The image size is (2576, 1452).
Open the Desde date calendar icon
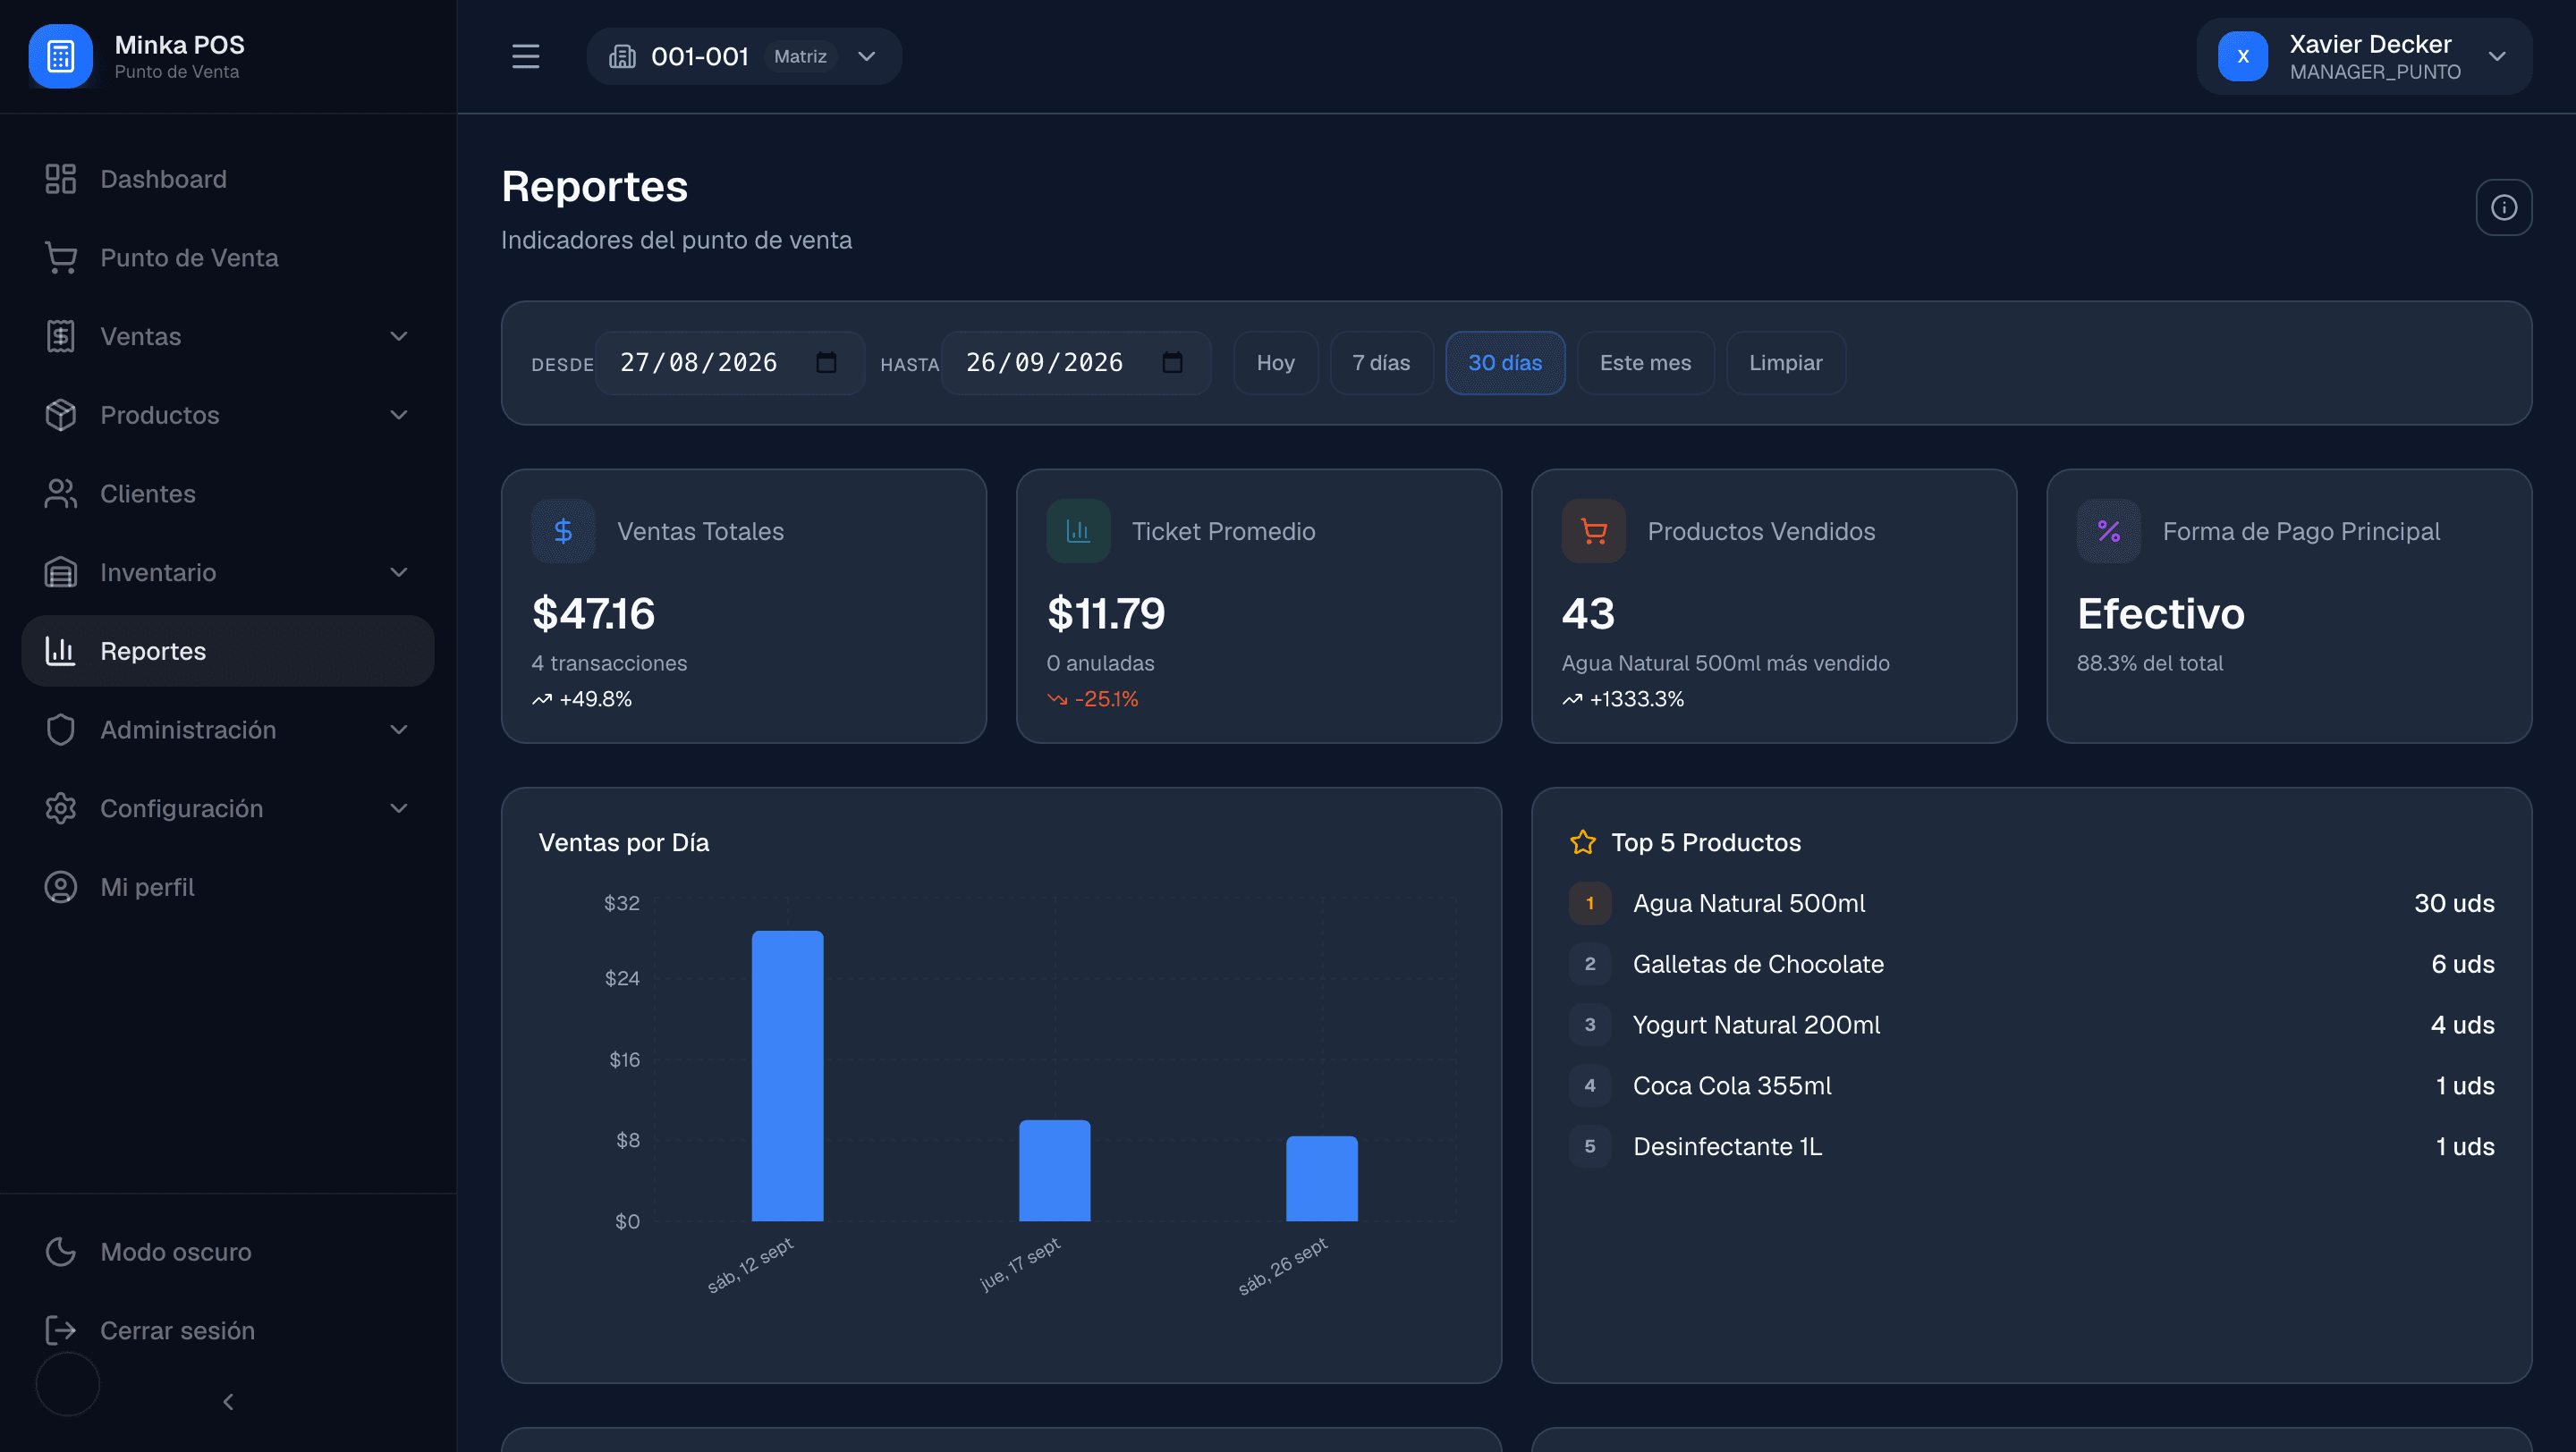(x=826, y=362)
